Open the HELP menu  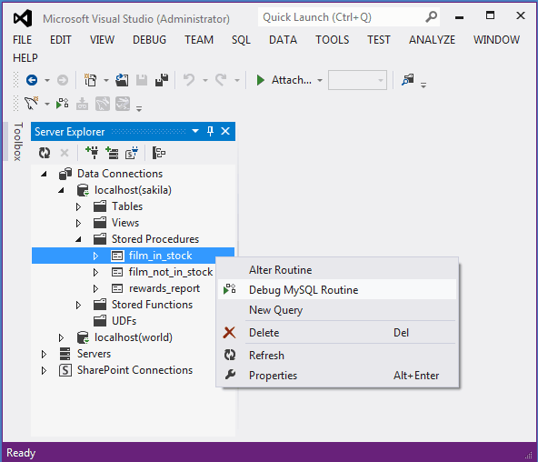(25, 58)
